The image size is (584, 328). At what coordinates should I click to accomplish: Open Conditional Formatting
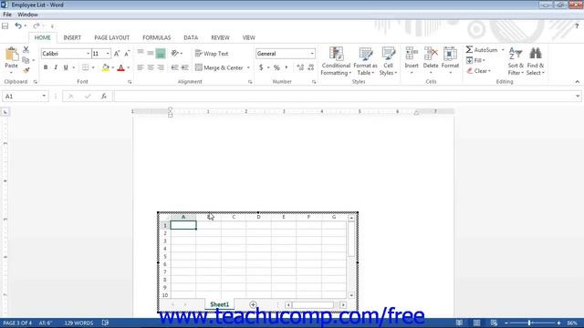pyautogui.click(x=336, y=61)
